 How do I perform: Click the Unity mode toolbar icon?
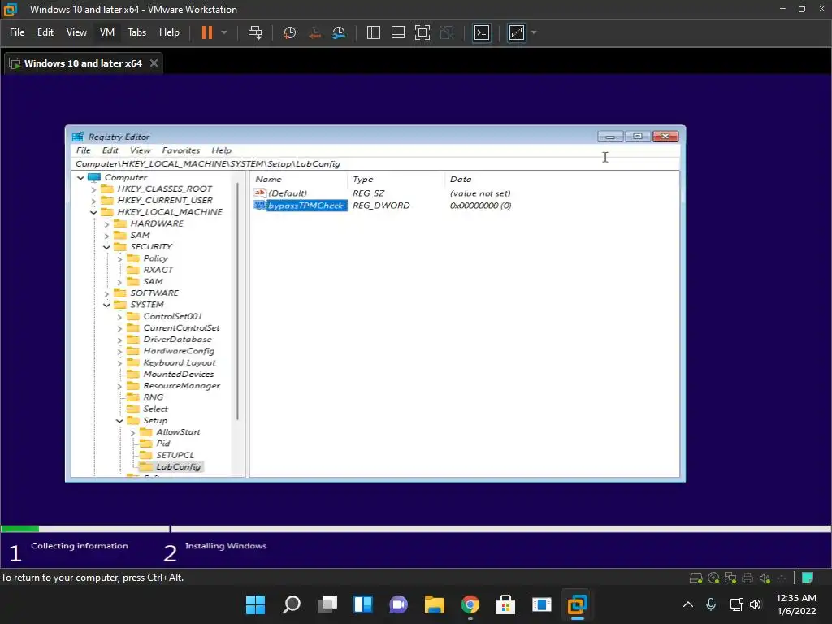pos(448,32)
